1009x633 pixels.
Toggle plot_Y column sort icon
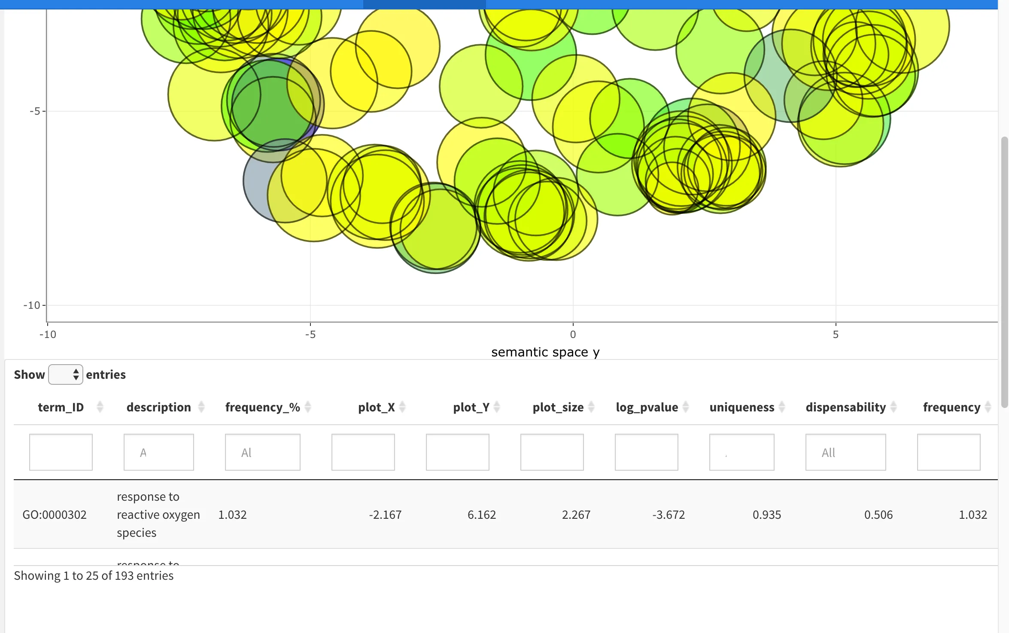click(x=496, y=407)
